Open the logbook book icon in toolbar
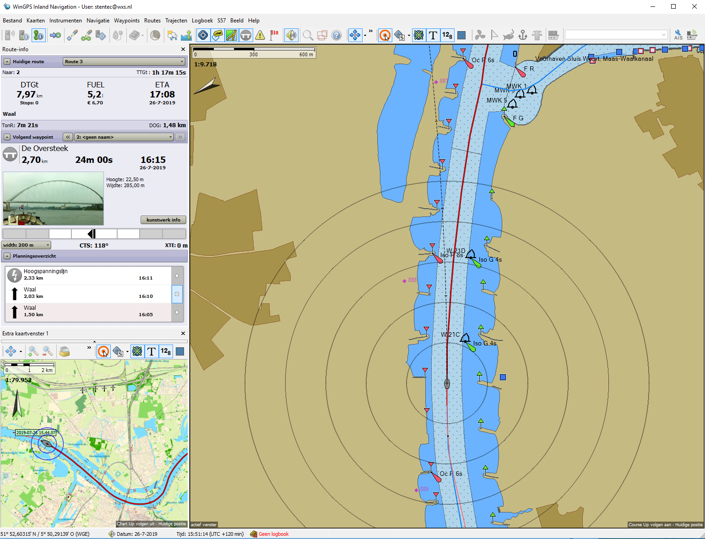 click(x=134, y=35)
